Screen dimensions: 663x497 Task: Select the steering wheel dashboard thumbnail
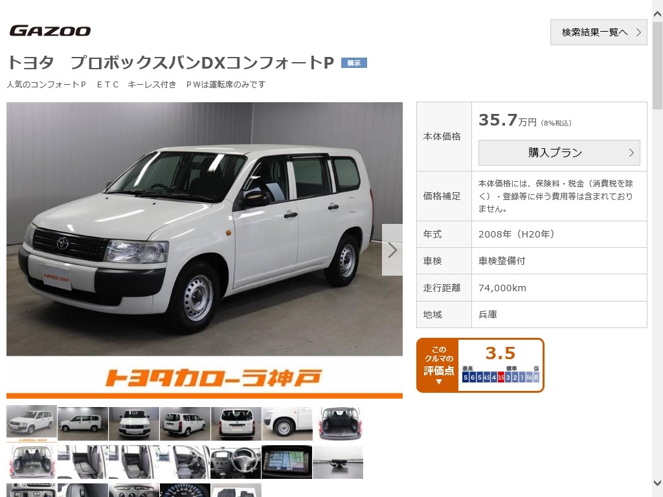[236, 462]
